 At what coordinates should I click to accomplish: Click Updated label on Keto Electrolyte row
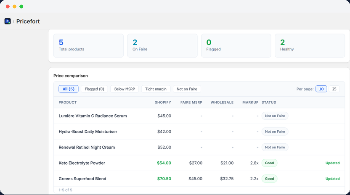(333, 163)
